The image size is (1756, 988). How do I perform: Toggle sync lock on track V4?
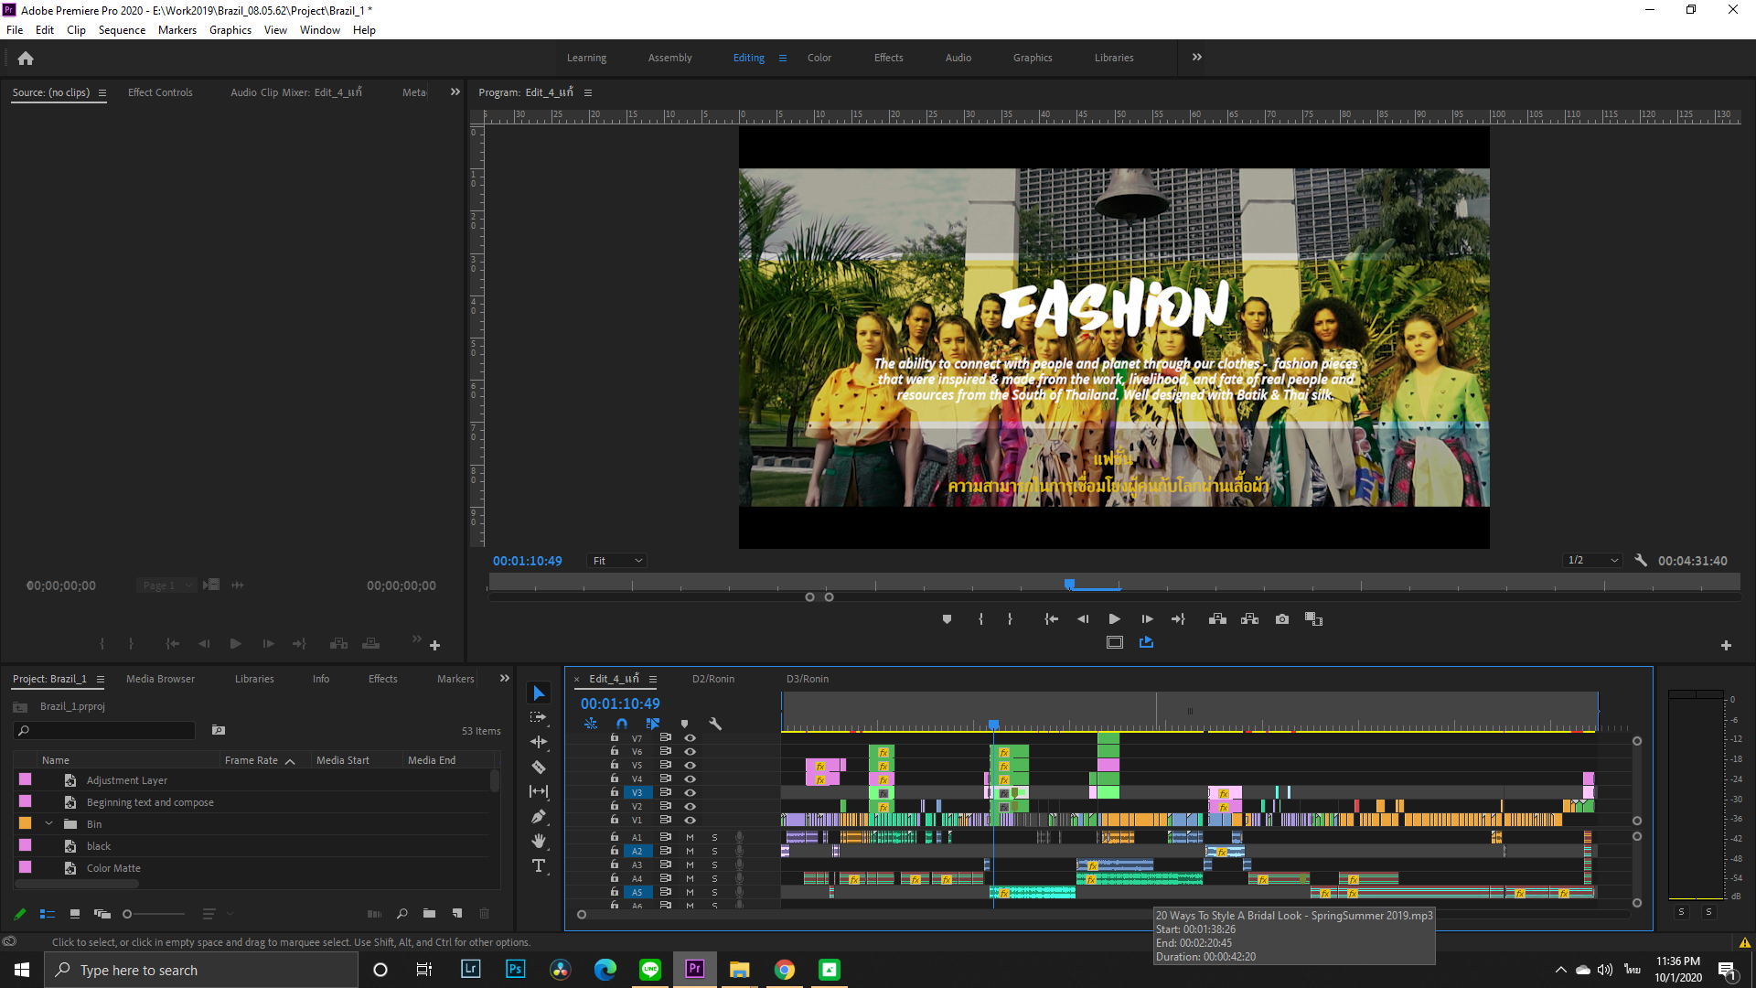pos(666,779)
